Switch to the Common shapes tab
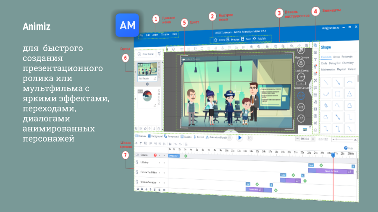378x212 pixels. click(326, 57)
